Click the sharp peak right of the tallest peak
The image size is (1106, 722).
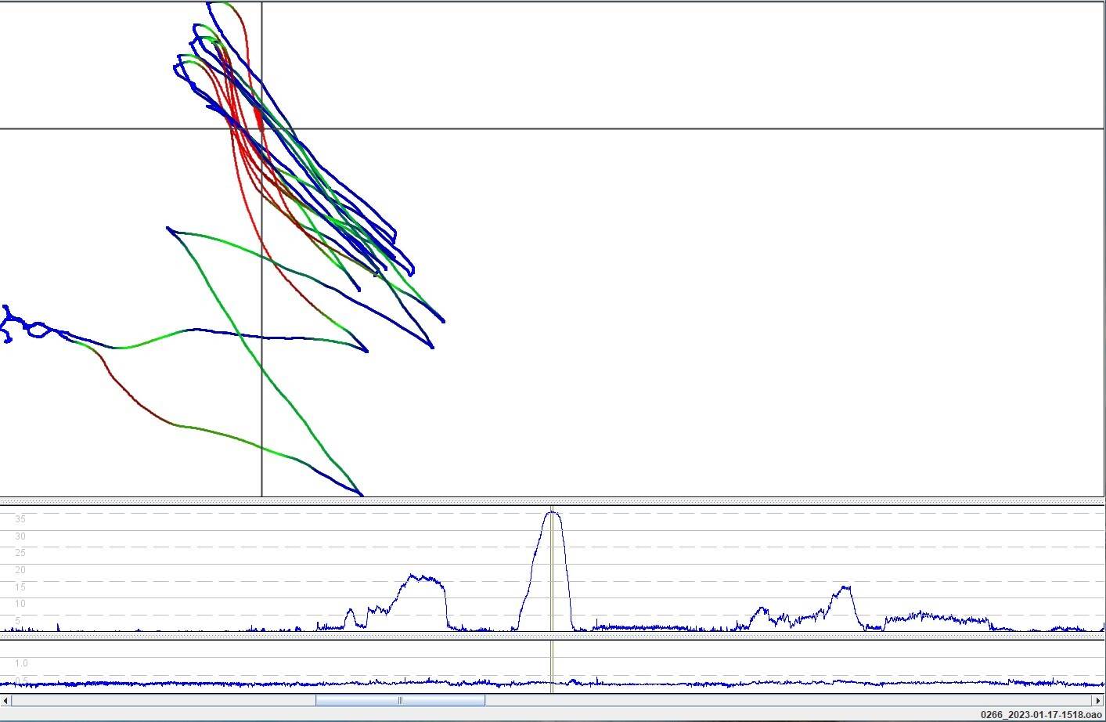point(844,588)
